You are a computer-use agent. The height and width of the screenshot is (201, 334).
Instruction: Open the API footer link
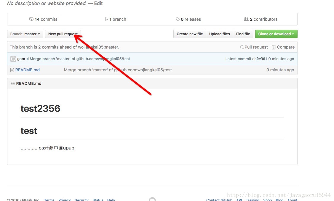tap(239, 200)
